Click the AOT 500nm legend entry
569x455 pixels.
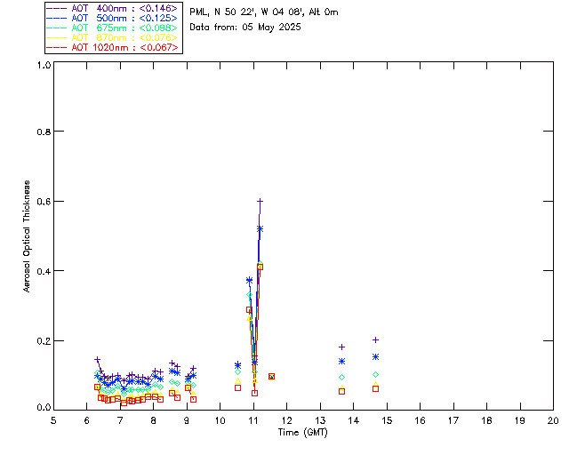(112, 18)
